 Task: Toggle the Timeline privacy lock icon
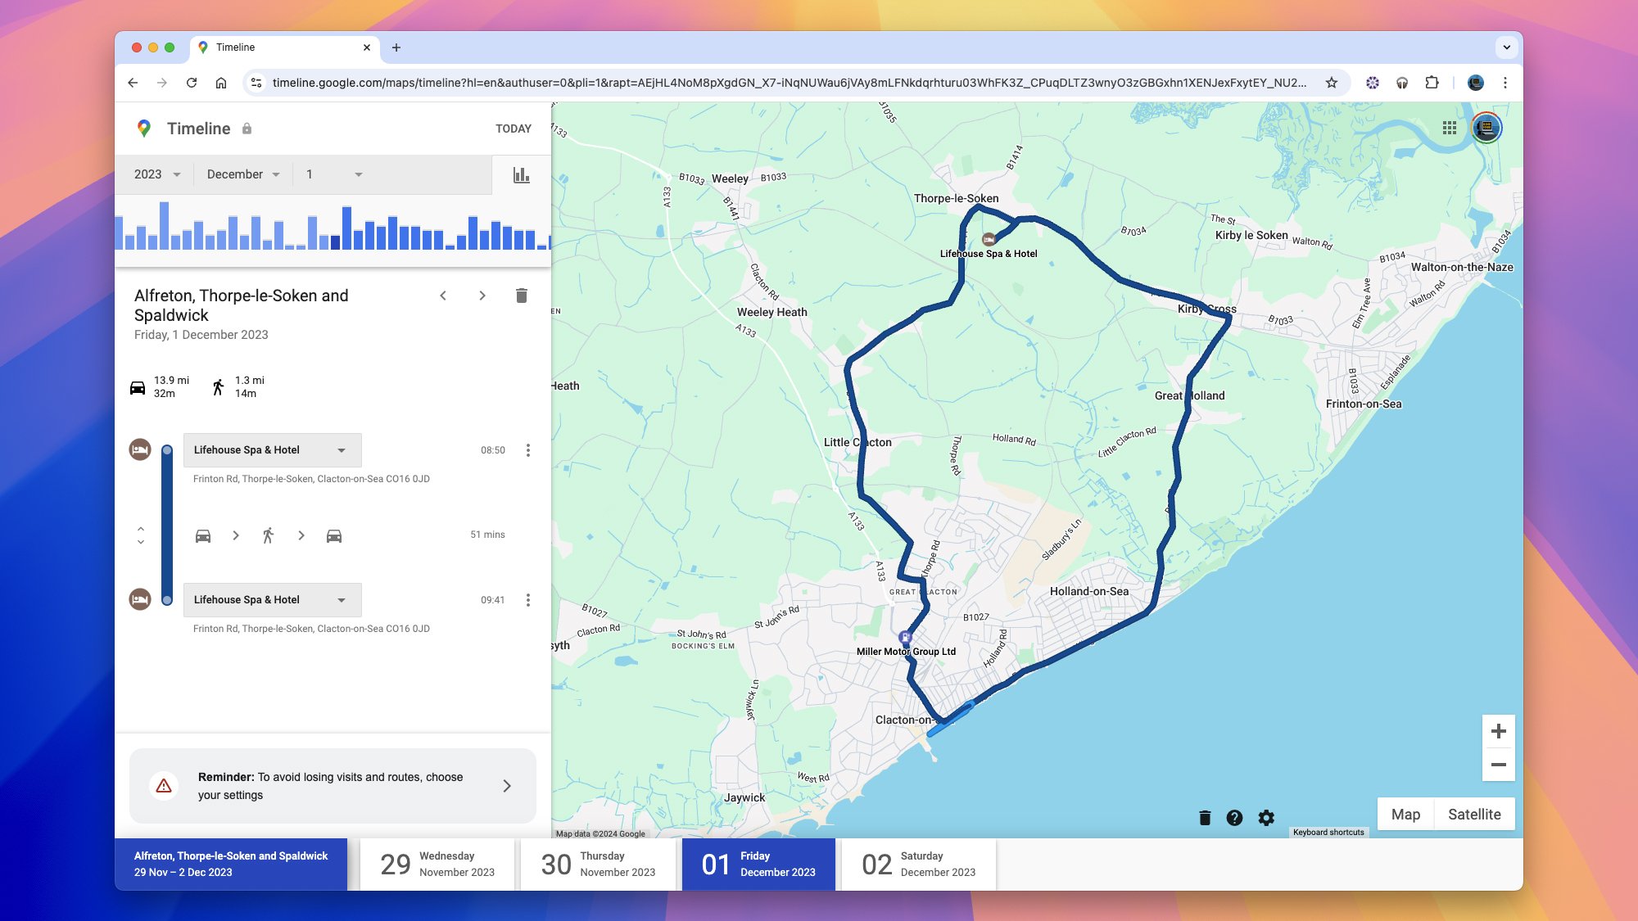click(x=247, y=129)
